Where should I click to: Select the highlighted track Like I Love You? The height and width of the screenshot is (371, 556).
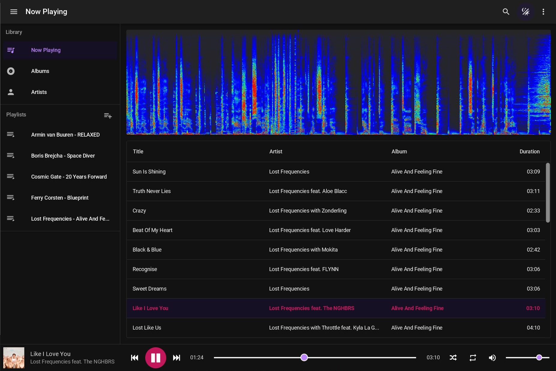click(336, 308)
